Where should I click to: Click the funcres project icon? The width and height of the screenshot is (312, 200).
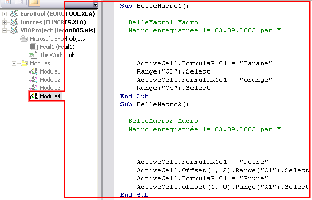pyautogui.click(x=14, y=22)
